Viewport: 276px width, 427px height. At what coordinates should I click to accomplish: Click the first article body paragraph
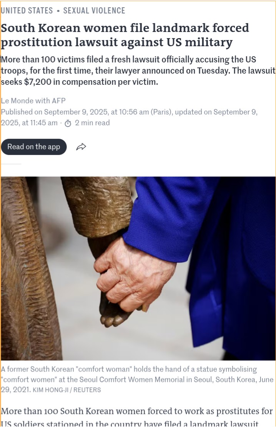click(137, 417)
